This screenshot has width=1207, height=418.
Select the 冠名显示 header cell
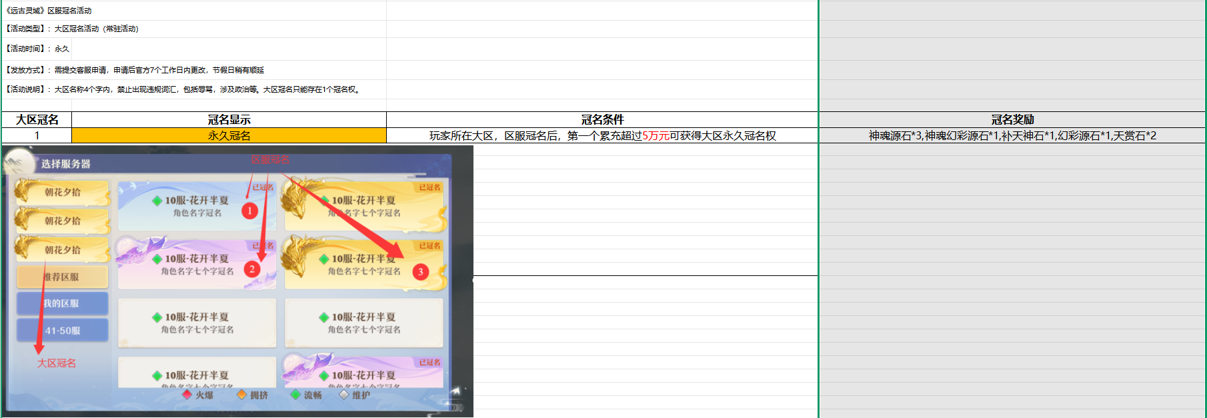click(229, 119)
